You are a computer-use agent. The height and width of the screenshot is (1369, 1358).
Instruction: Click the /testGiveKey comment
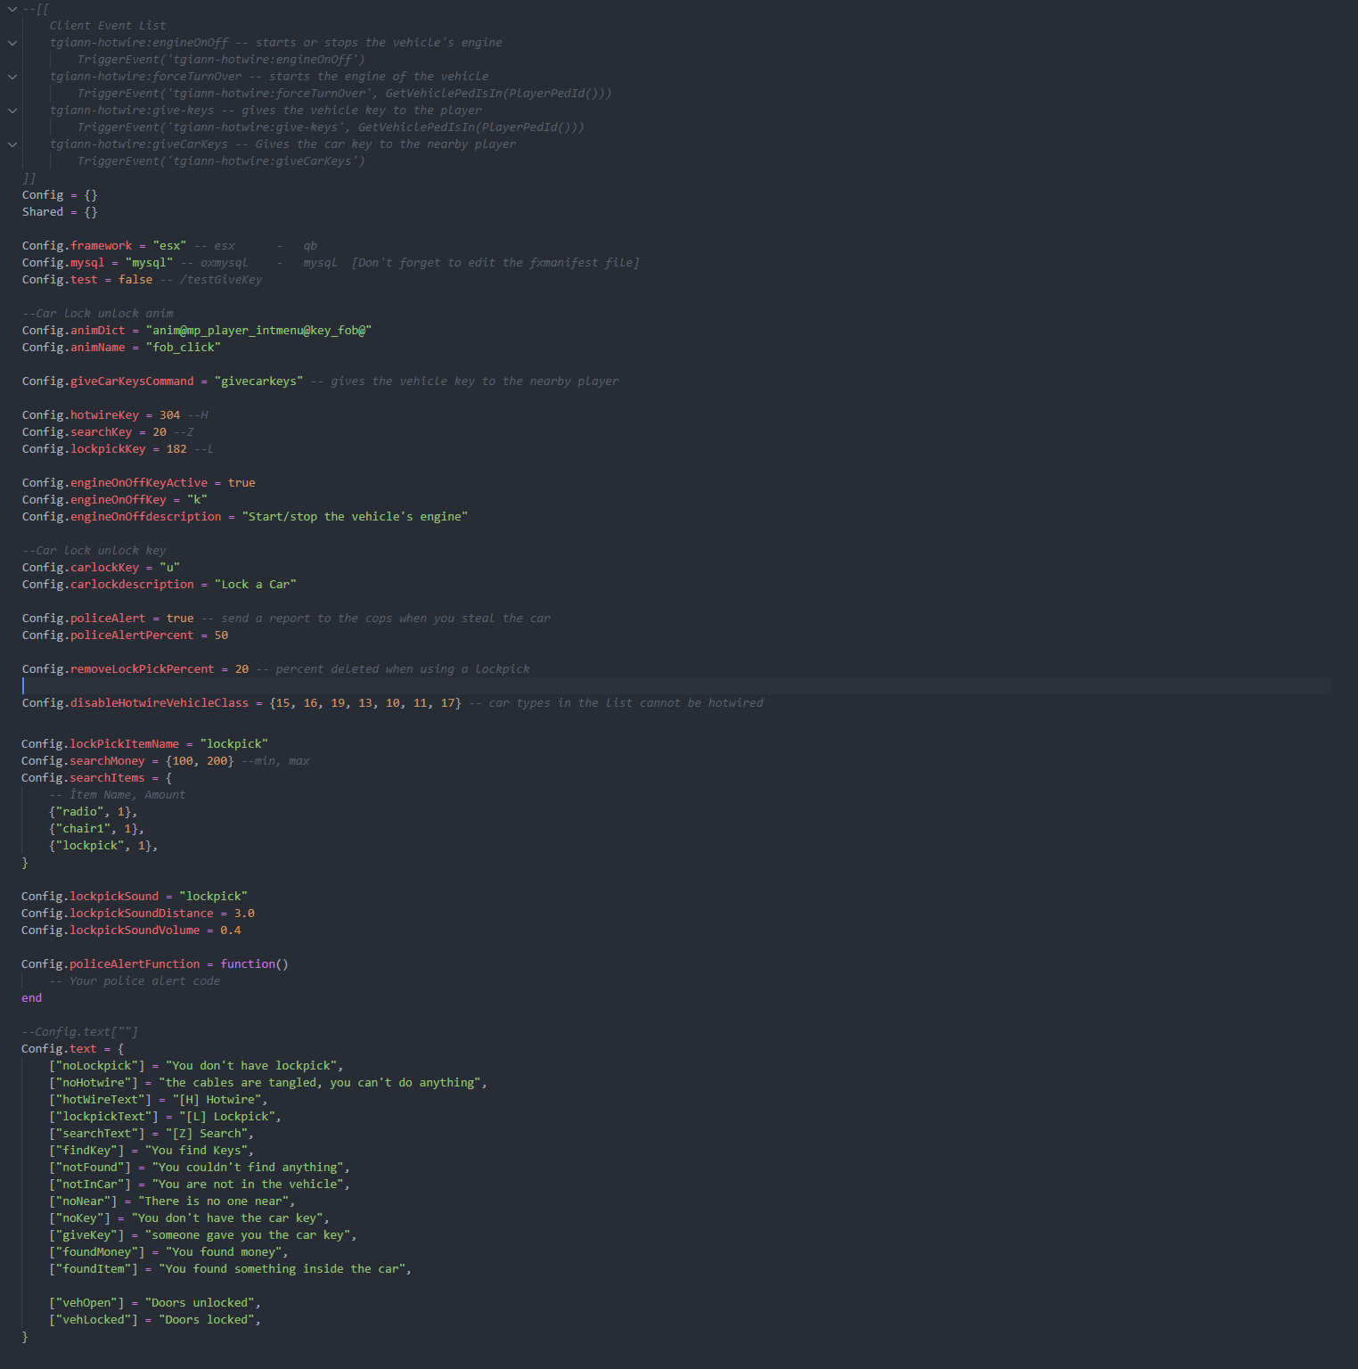[221, 280]
